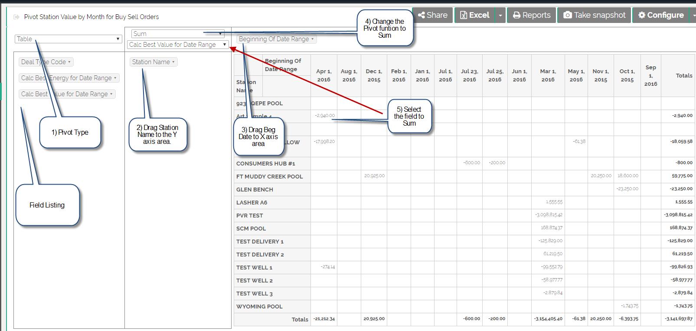Expand filter on Beginning Of Date Range chip

pyautogui.click(x=312, y=39)
